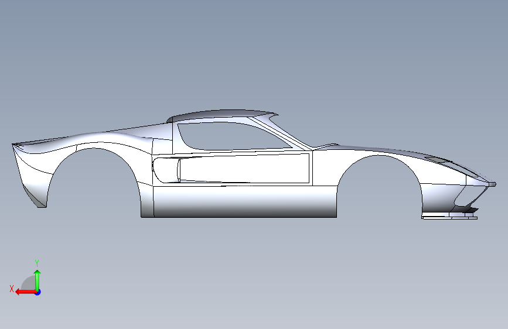Select the front splitter at car's nose bottom

(449, 217)
